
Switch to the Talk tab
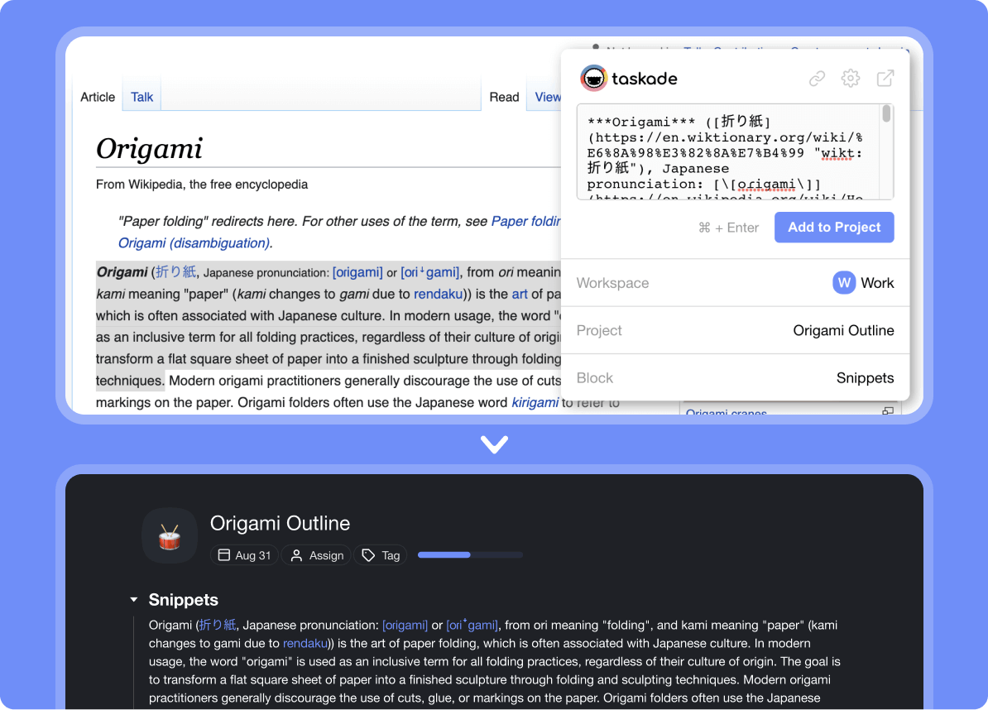pyautogui.click(x=141, y=97)
